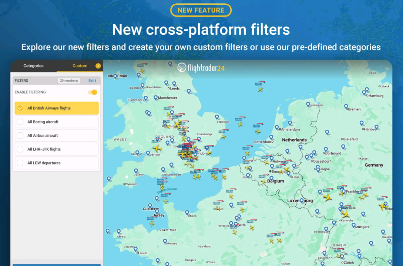Image resolution: width=403 pixels, height=266 pixels.
Task: Select the plane over the North Sea east of Leeds
Action: (x=261, y=89)
